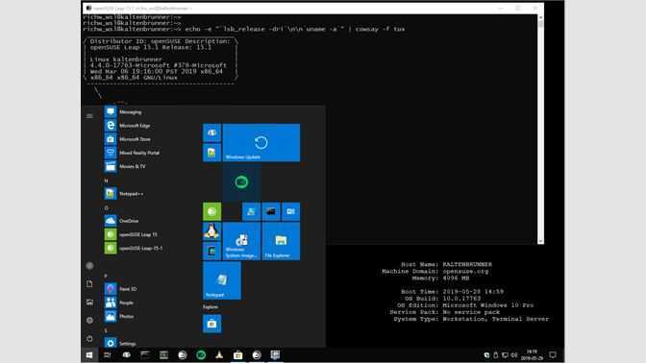
Task: Open the Notepad tile
Action: pos(222,280)
